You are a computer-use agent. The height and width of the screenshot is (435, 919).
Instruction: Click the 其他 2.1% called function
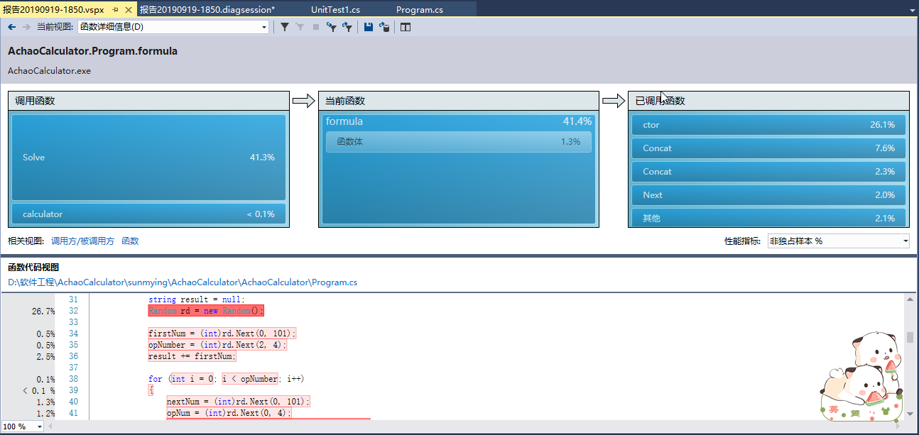click(x=768, y=218)
